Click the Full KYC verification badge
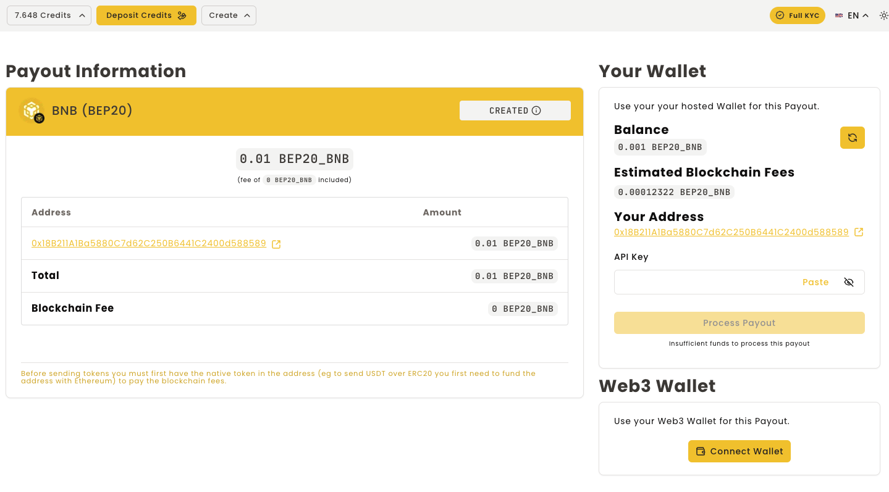889x492 pixels. coord(797,15)
